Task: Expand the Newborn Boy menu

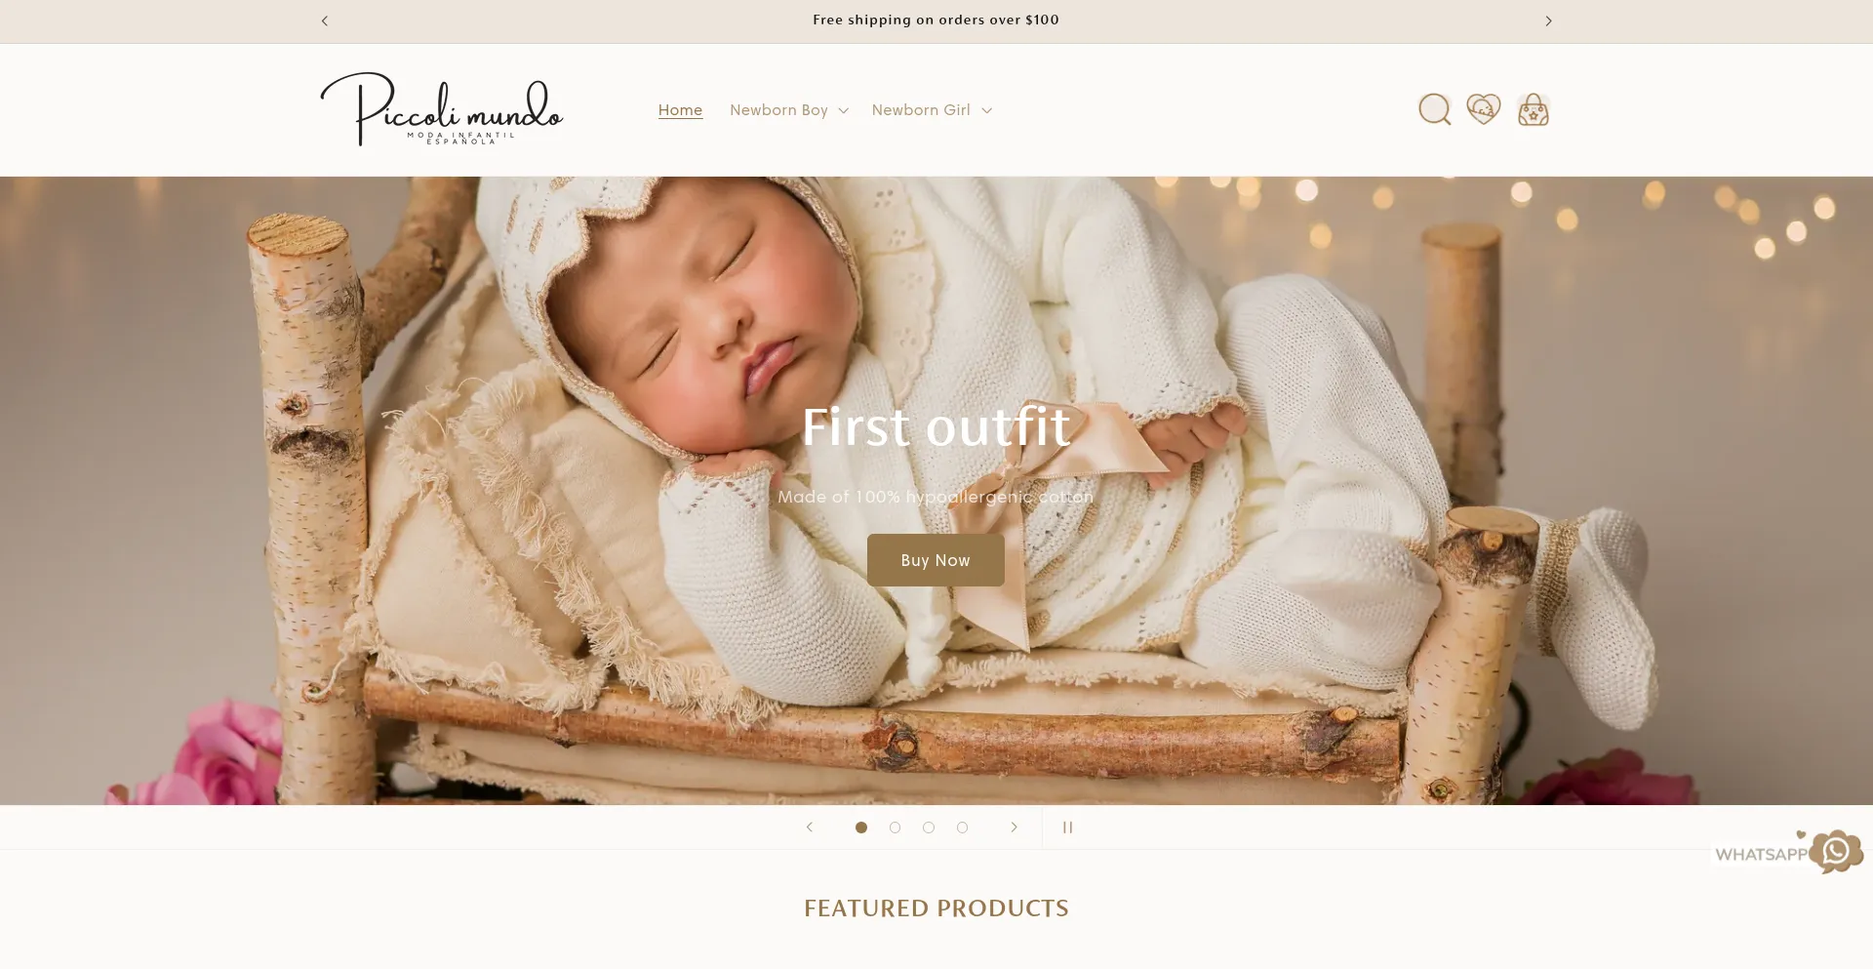Action: [789, 110]
